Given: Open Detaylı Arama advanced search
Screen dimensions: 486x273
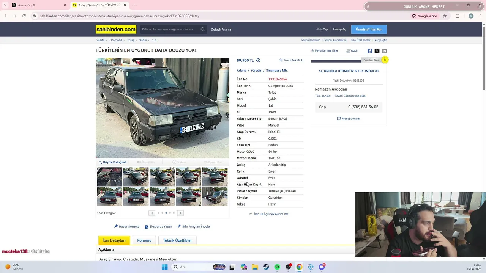Looking at the screenshot, I should click(221, 30).
